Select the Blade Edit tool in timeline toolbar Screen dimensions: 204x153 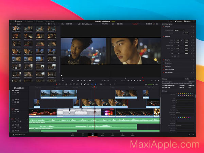66,84
